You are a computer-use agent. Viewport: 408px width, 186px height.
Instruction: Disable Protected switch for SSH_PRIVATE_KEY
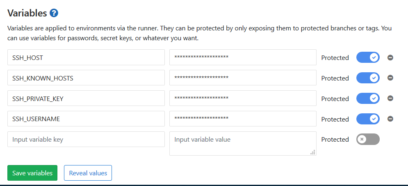click(x=368, y=98)
